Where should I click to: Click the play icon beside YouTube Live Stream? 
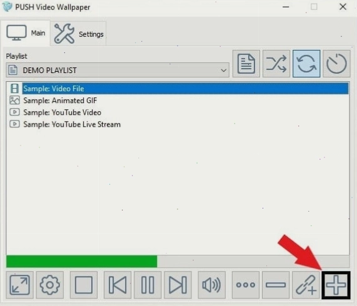tap(14, 124)
